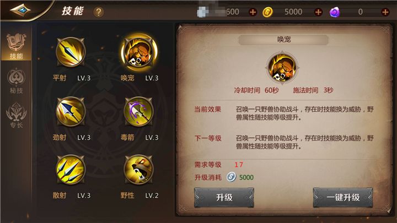
Task: Click the silver coin upgrade cost icon
Action: [x=231, y=177]
